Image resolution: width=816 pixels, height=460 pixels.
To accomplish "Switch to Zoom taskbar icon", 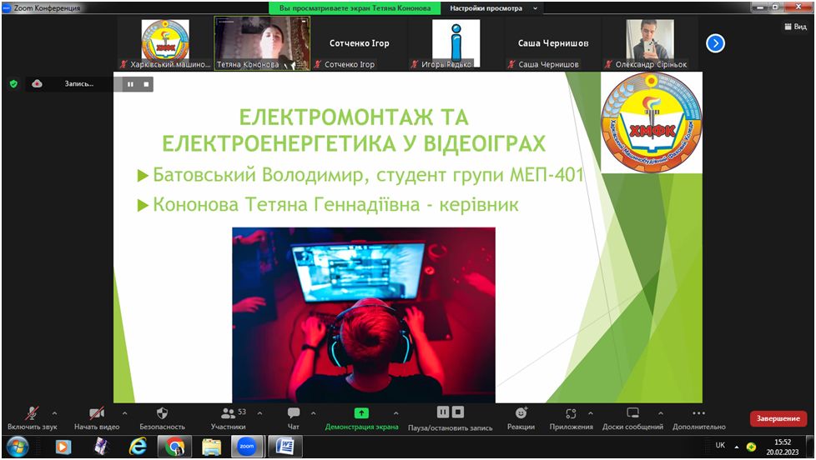I will pos(247,447).
